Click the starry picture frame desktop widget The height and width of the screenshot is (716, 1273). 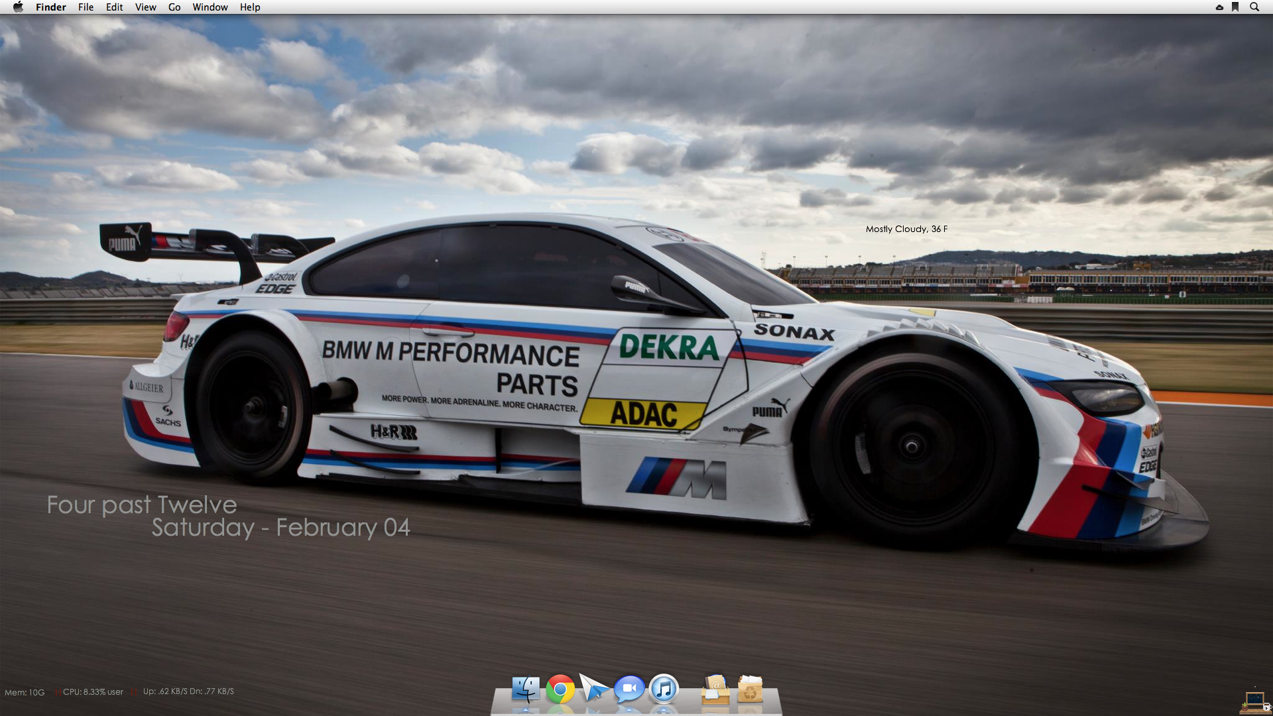pos(1255,699)
